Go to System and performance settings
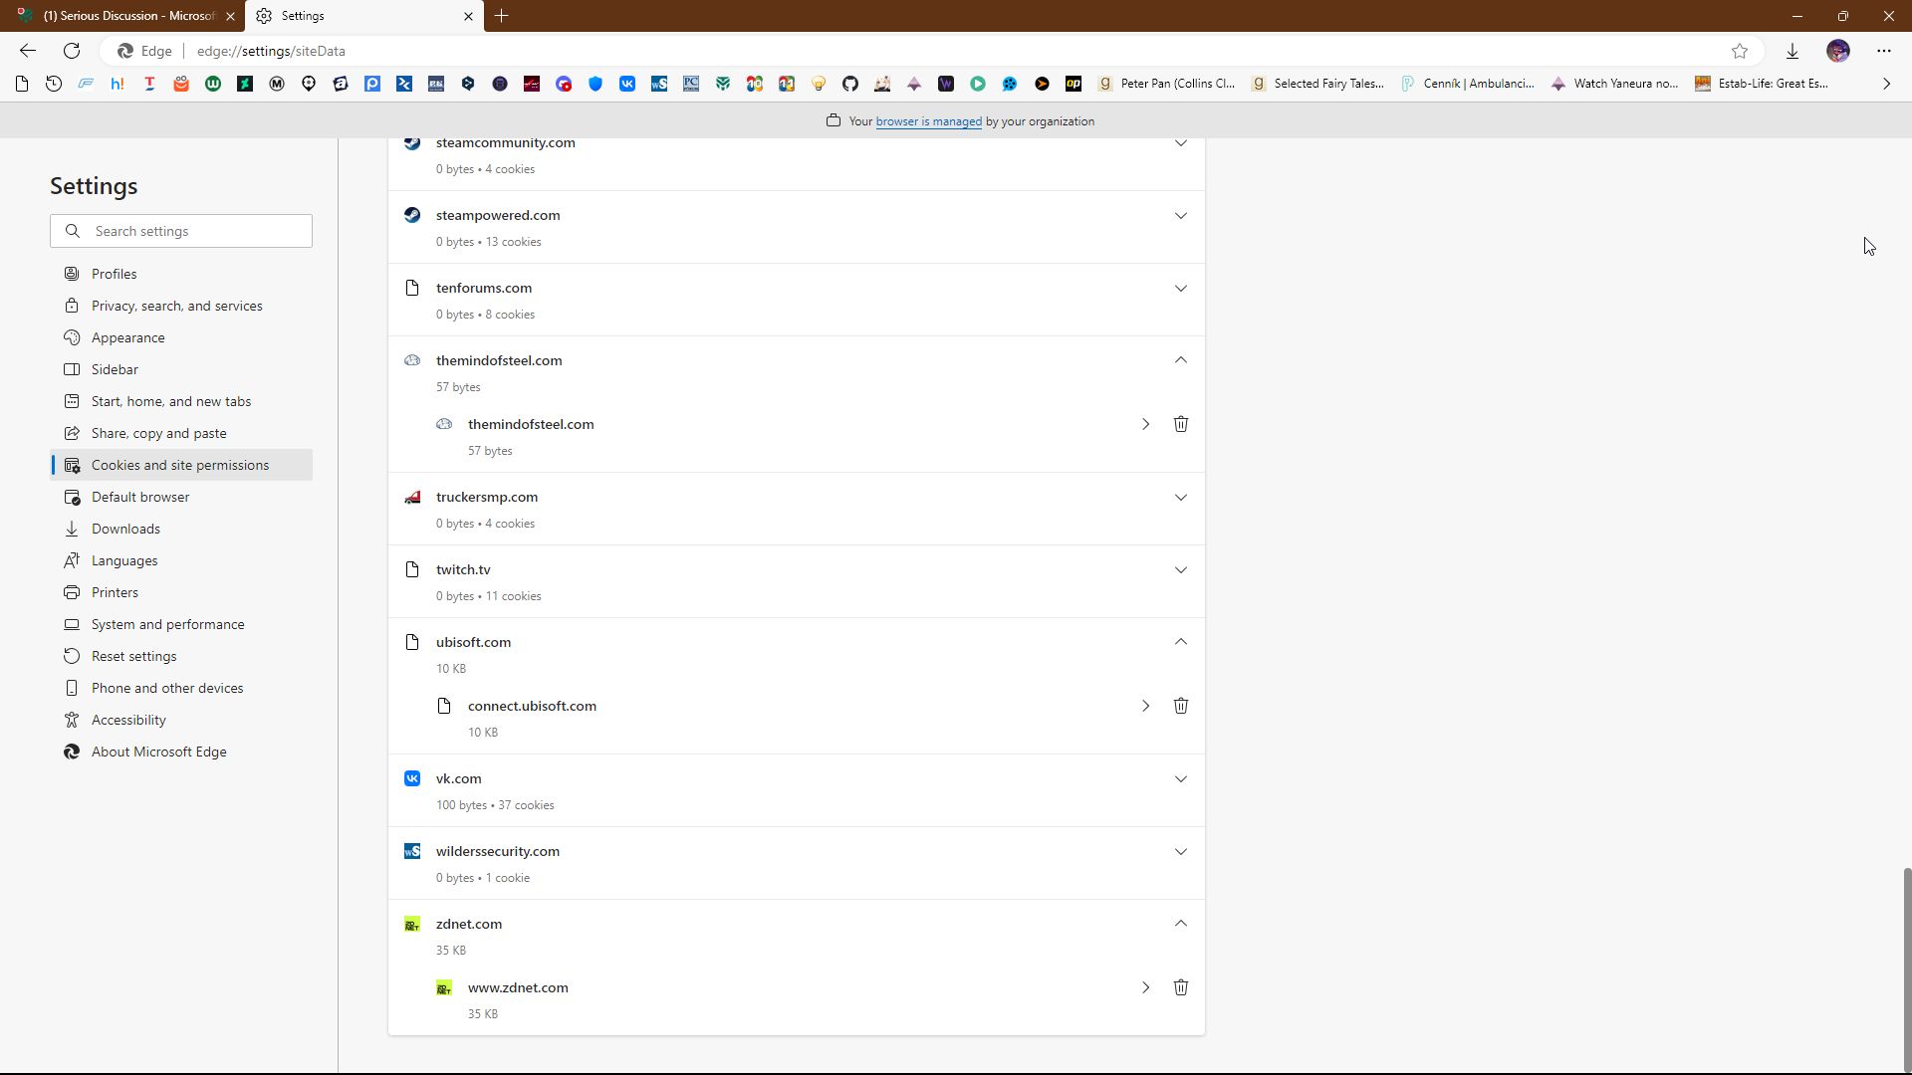Image resolution: width=1912 pixels, height=1075 pixels. pyautogui.click(x=167, y=624)
